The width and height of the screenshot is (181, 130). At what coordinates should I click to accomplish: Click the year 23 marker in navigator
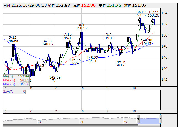coord(39,122)
